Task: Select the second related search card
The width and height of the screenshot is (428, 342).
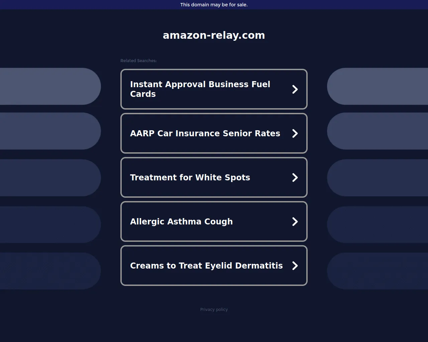Action: (x=214, y=133)
